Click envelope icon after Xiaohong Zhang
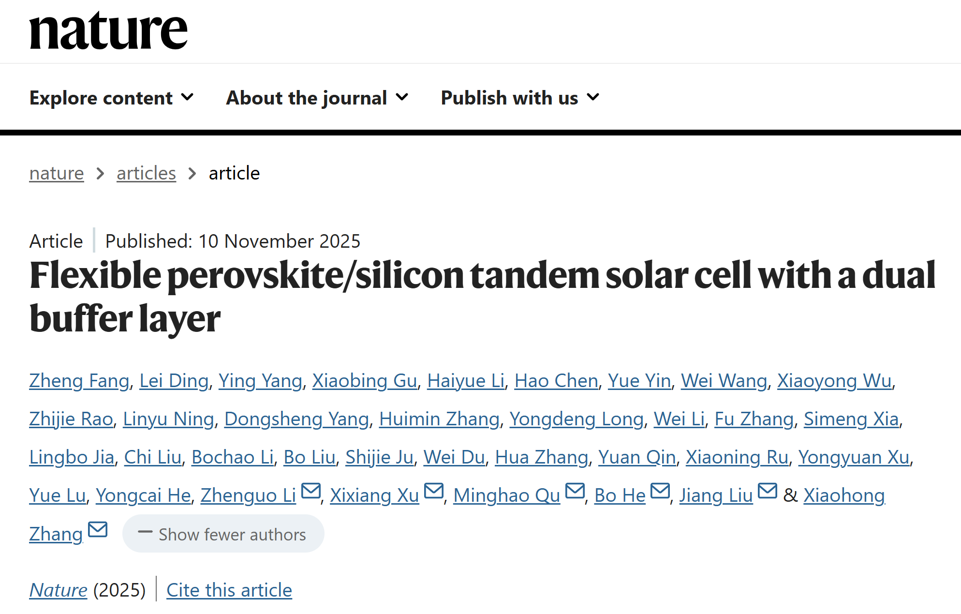 [x=98, y=530]
